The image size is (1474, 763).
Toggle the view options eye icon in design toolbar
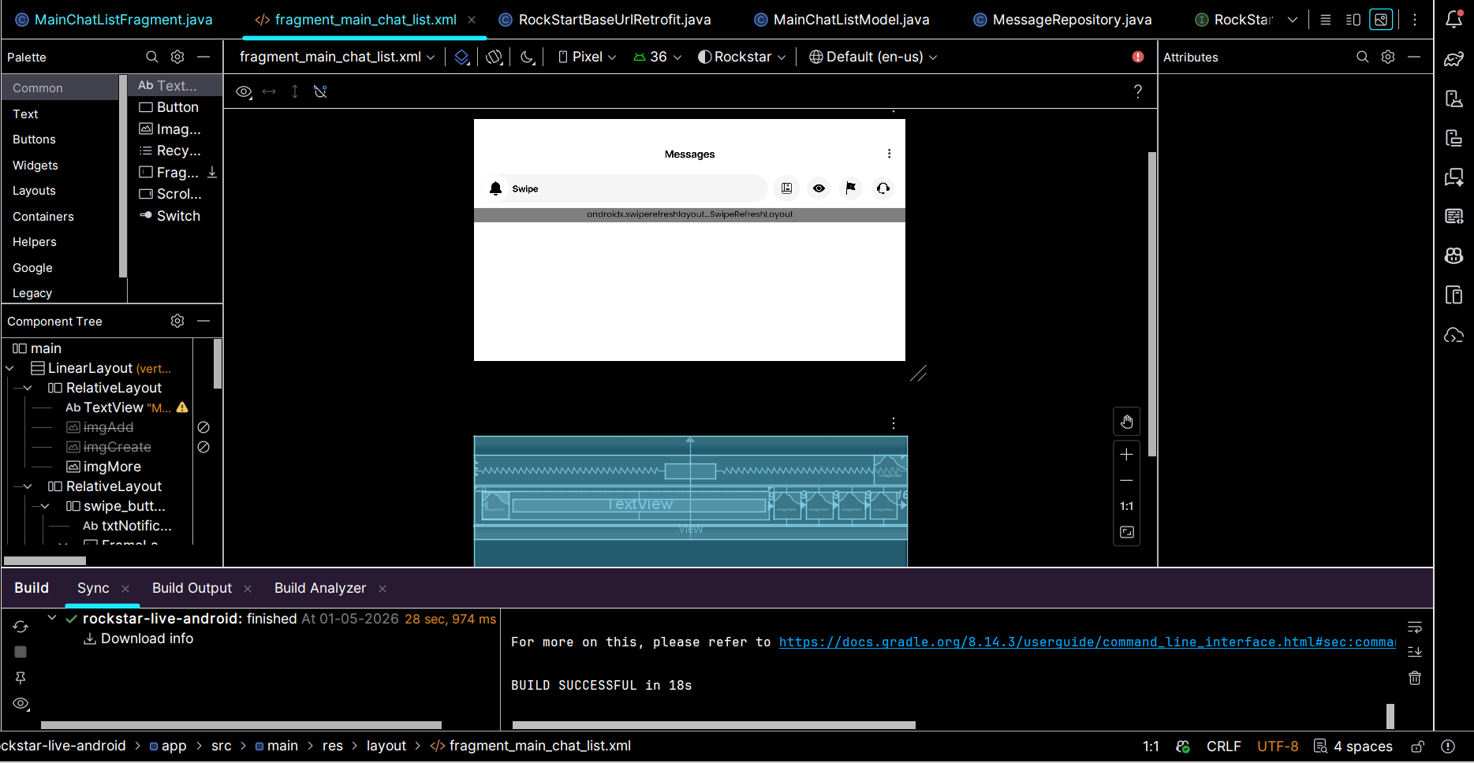click(x=244, y=91)
